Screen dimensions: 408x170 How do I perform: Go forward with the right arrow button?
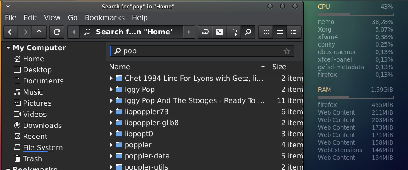[x=25, y=32]
